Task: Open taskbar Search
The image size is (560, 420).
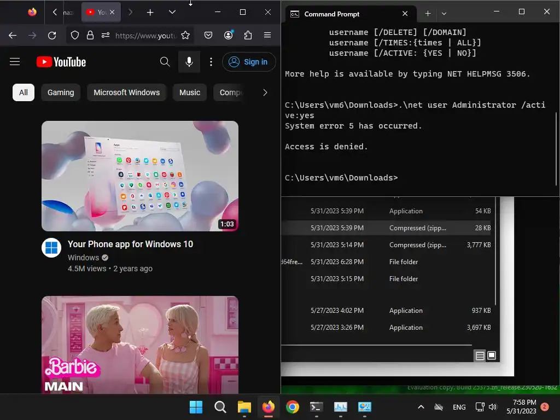Action: 220,407
